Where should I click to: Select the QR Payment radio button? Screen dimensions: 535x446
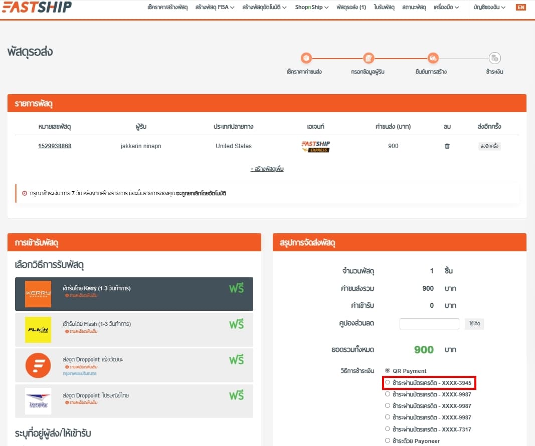tap(387, 370)
